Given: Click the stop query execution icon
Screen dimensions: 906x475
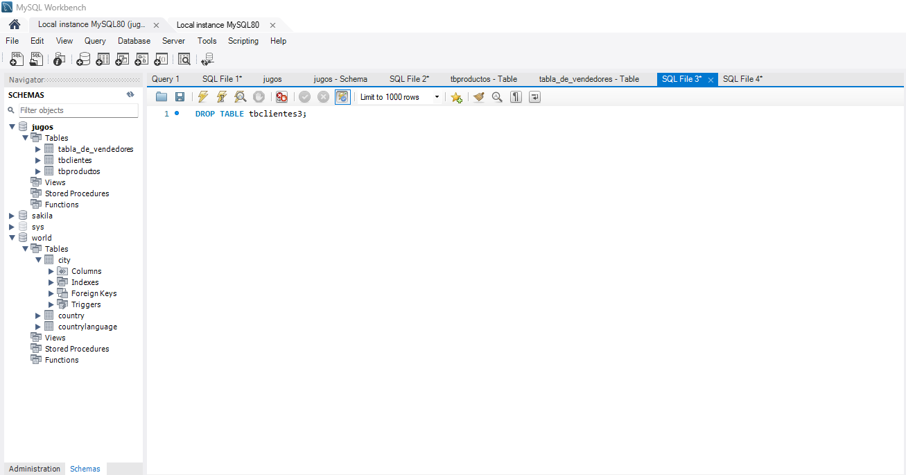Looking at the screenshot, I should 259,97.
